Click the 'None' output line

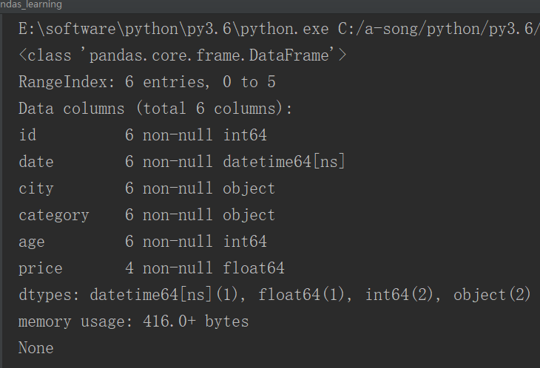click(x=36, y=348)
